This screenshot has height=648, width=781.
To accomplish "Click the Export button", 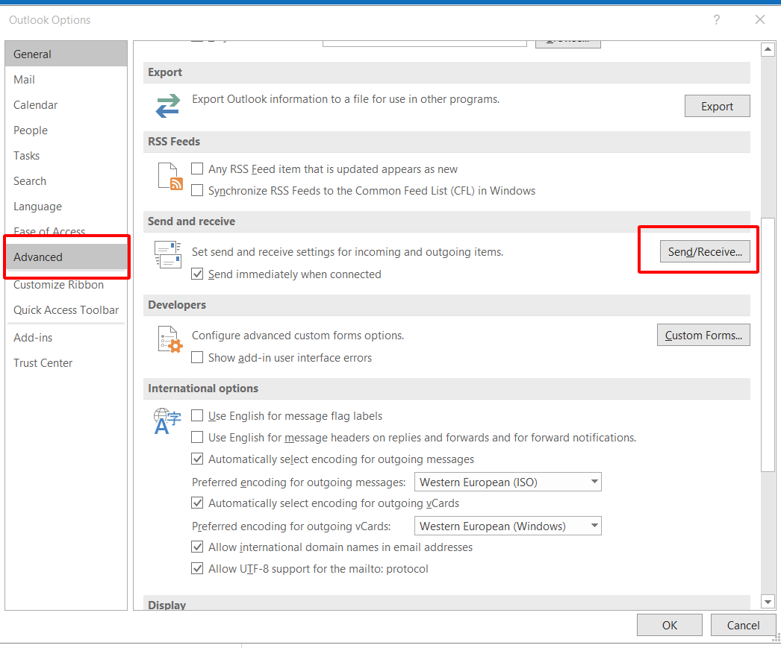I will pos(717,106).
